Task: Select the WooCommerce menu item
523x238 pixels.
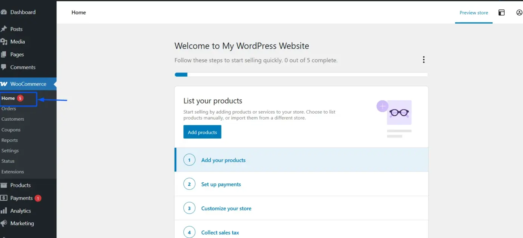Action: pyautogui.click(x=28, y=84)
